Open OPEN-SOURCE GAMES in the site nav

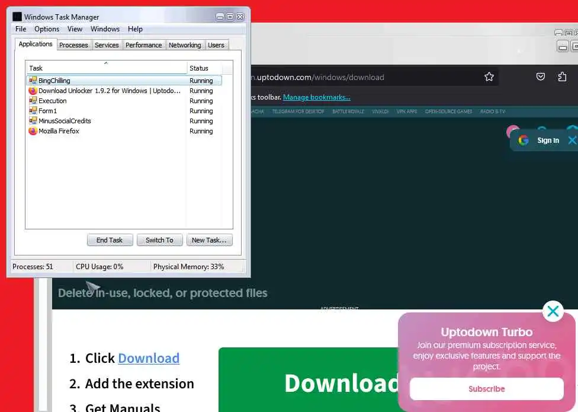coord(448,111)
